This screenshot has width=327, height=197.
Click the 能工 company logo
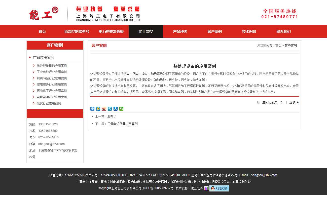pos(44,14)
